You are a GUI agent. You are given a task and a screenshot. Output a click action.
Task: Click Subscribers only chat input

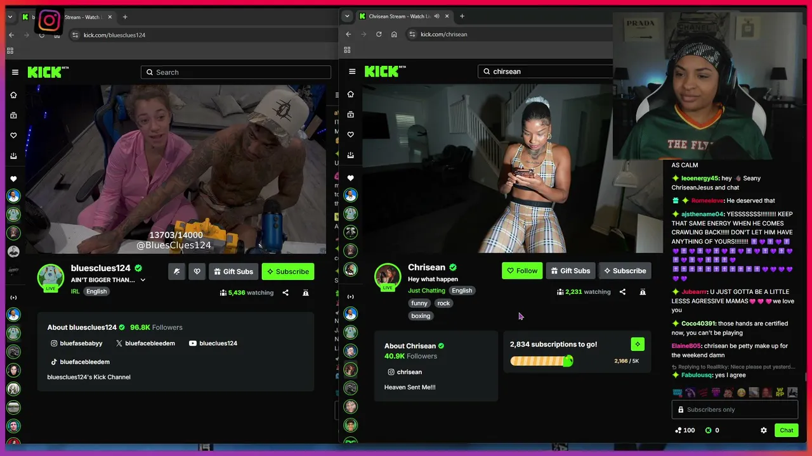point(735,410)
